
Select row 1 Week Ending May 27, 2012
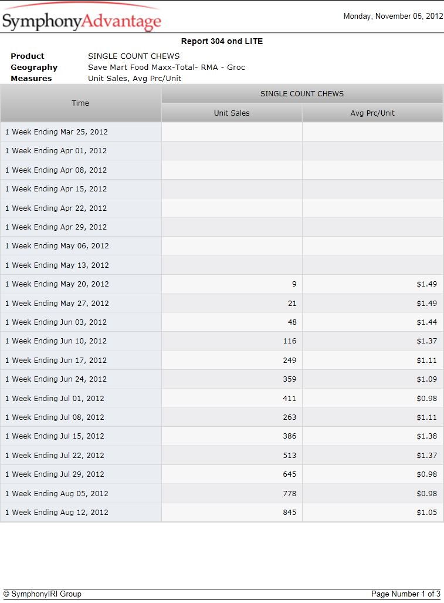tap(222, 303)
